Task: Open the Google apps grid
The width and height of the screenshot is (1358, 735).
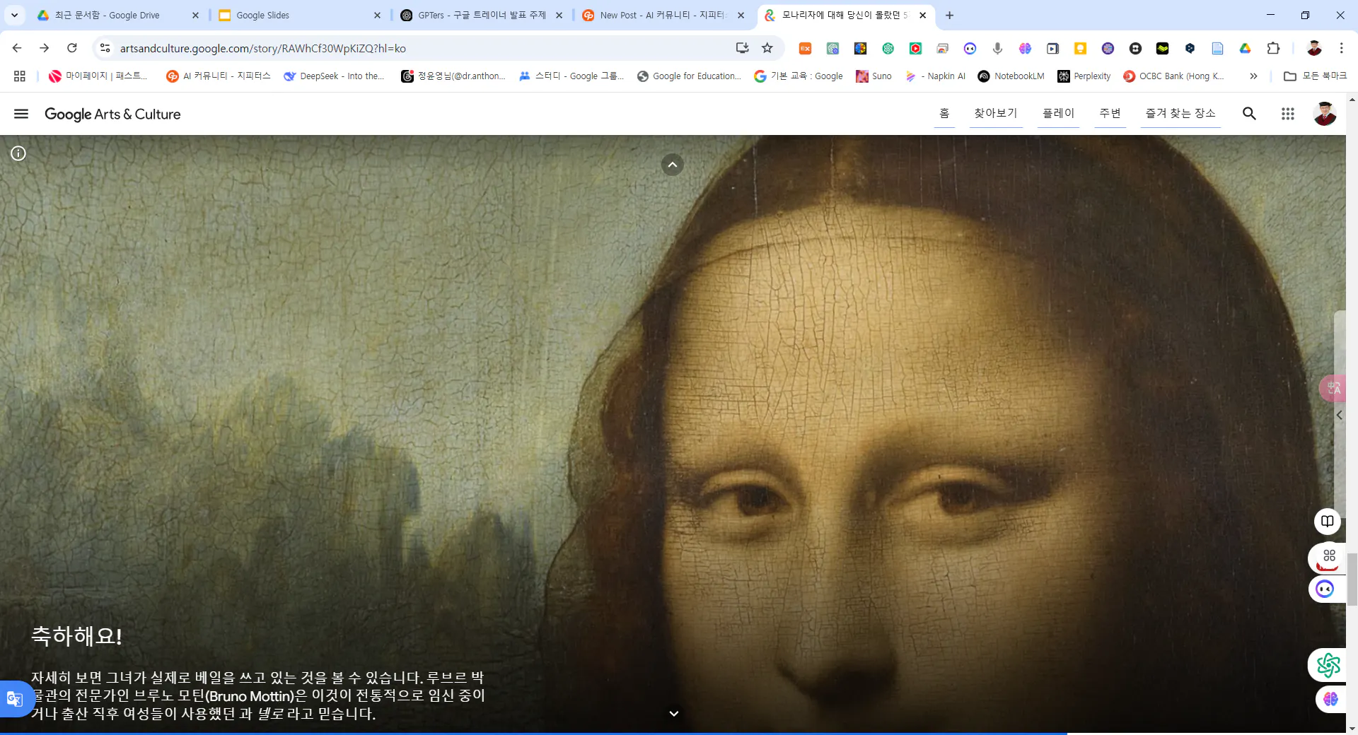Action: click(x=1287, y=114)
